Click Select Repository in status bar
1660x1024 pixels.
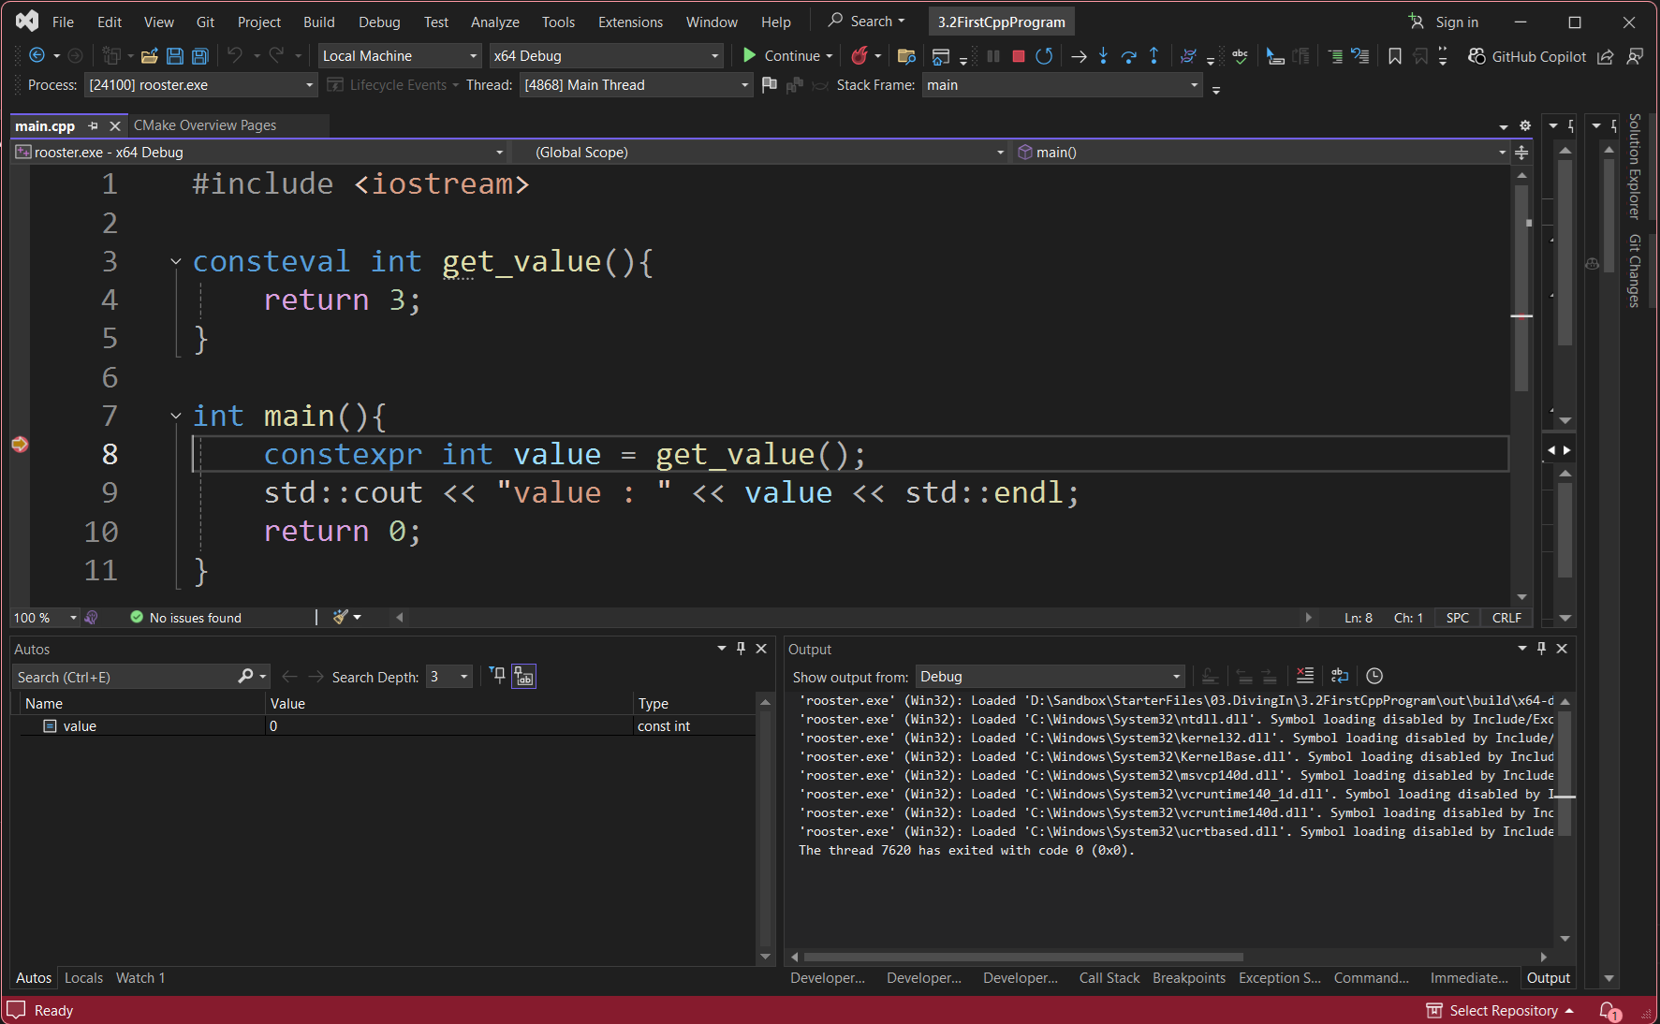1503,1011
